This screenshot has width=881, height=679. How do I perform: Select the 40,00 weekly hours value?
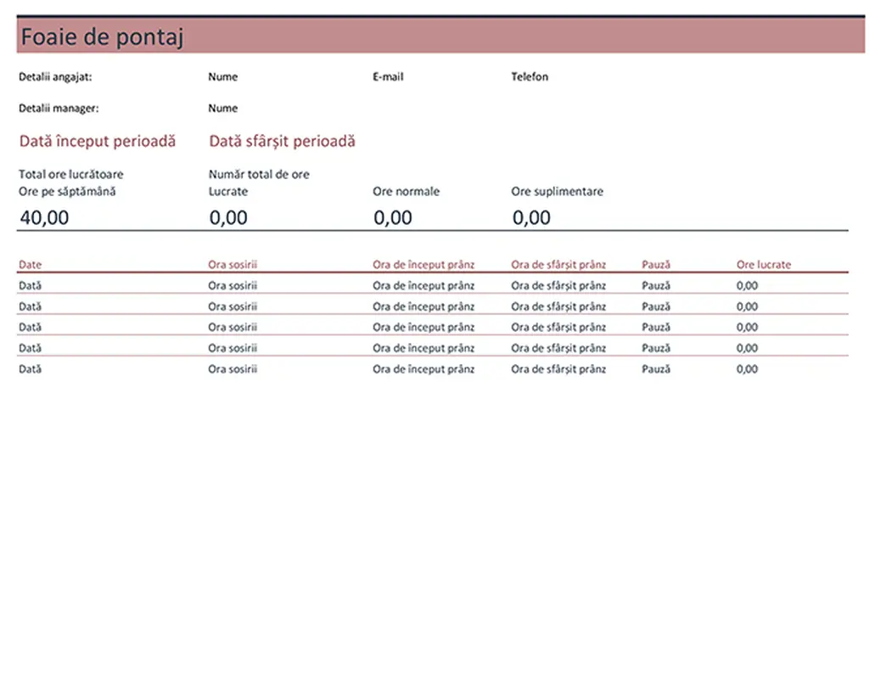[x=44, y=218]
